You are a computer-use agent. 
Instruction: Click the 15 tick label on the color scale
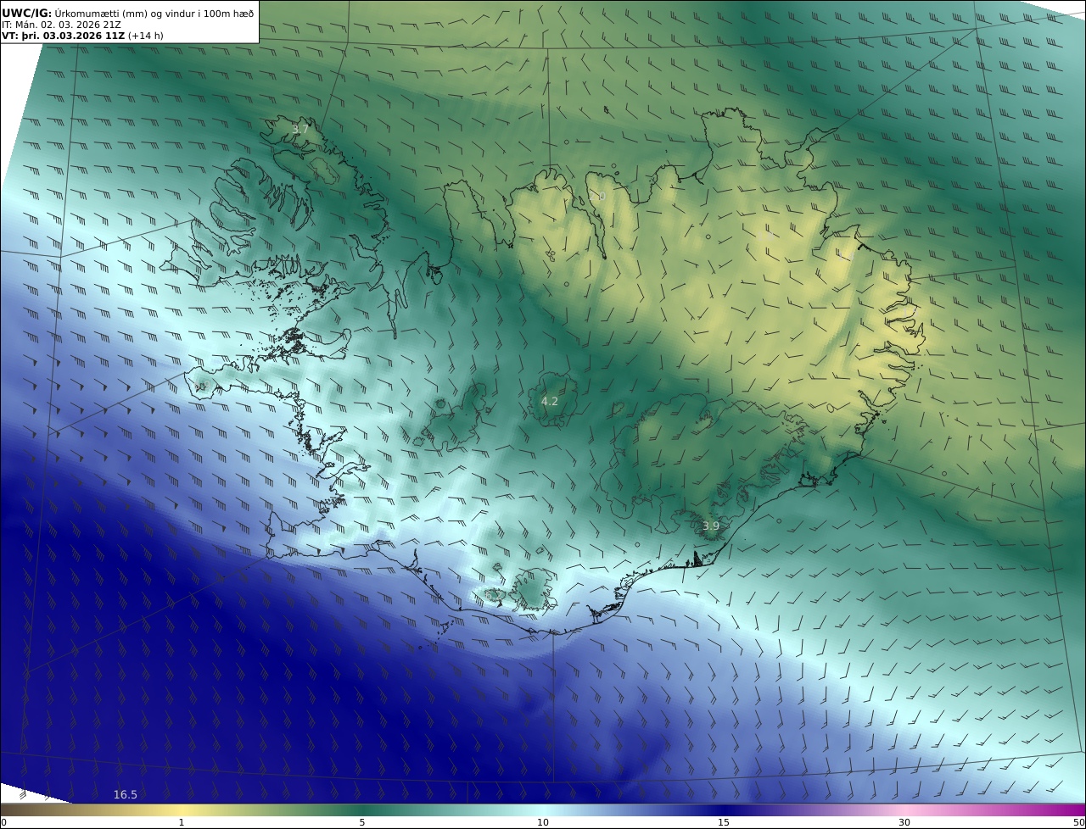point(724,822)
